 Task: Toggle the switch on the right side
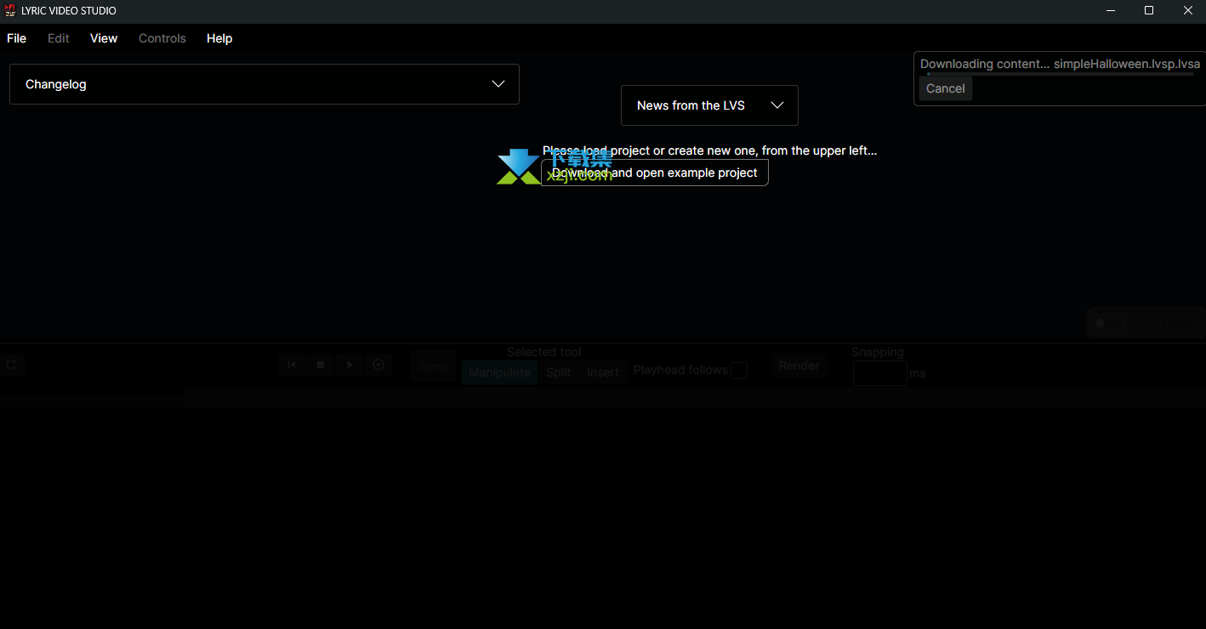[x=1108, y=323]
